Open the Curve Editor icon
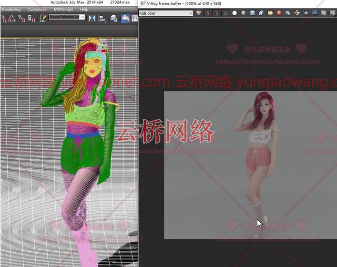Image resolution: width=337 pixels, height=267 pixels. [134, 19]
